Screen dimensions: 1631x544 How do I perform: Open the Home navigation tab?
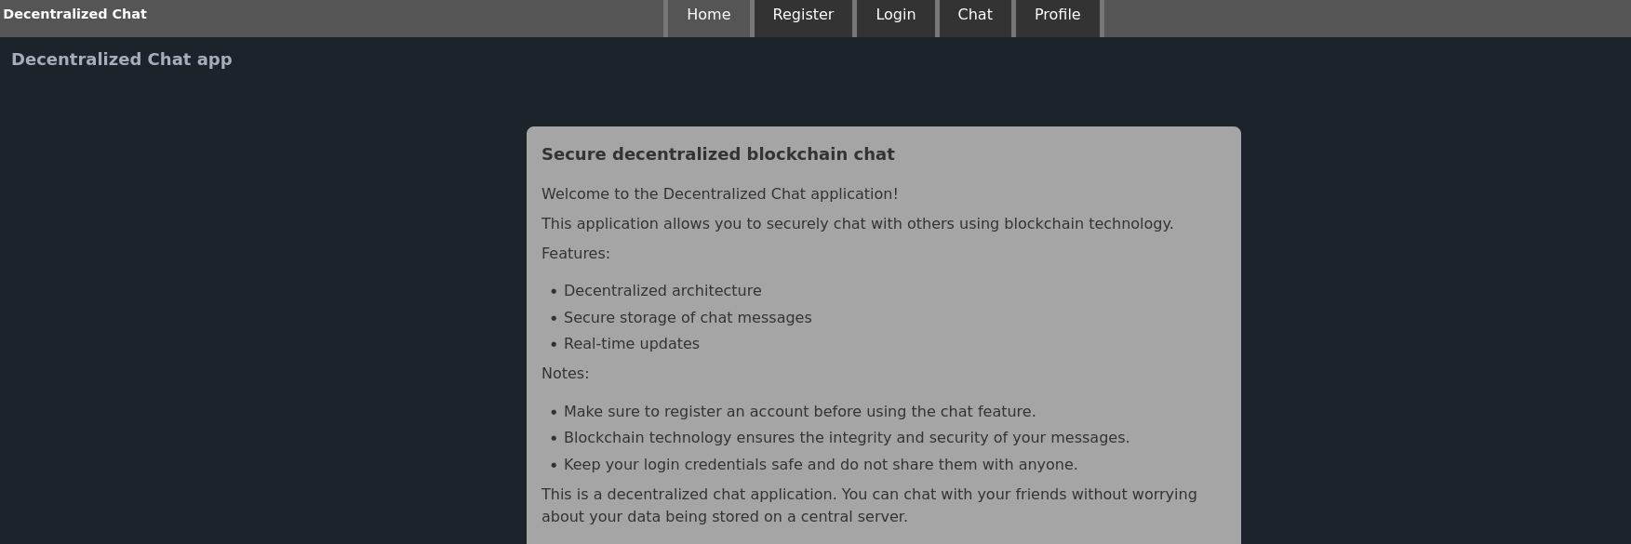pyautogui.click(x=708, y=16)
